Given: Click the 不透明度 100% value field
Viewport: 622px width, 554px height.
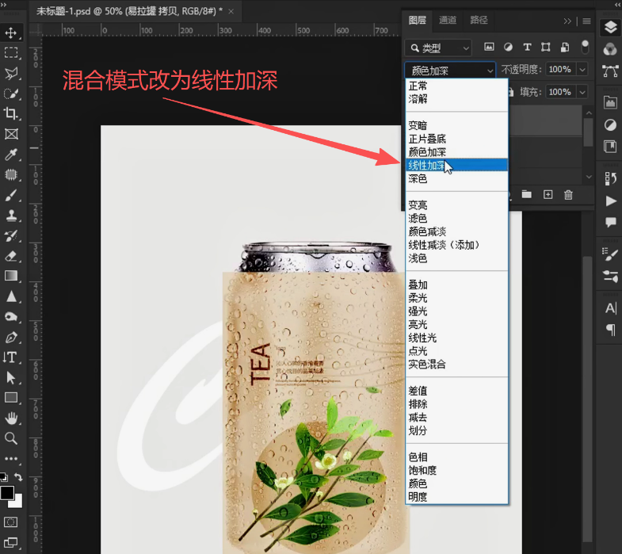Looking at the screenshot, I should click(561, 70).
